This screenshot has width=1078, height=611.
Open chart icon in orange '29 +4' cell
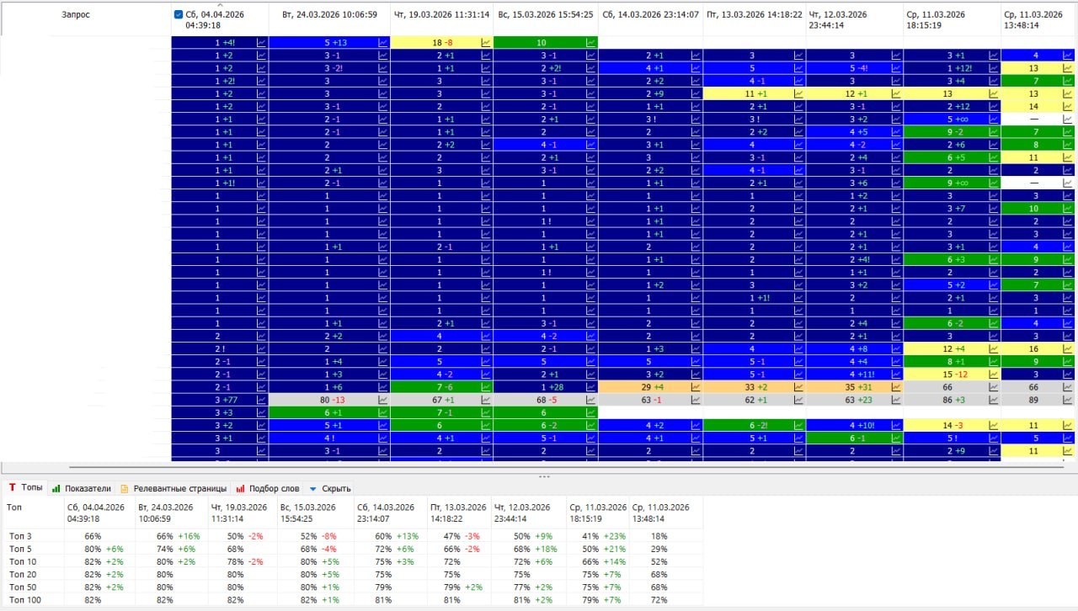click(696, 387)
